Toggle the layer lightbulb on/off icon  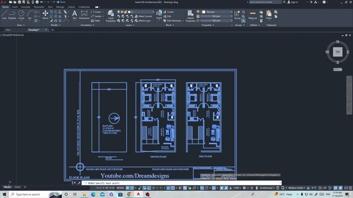click(x=119, y=12)
